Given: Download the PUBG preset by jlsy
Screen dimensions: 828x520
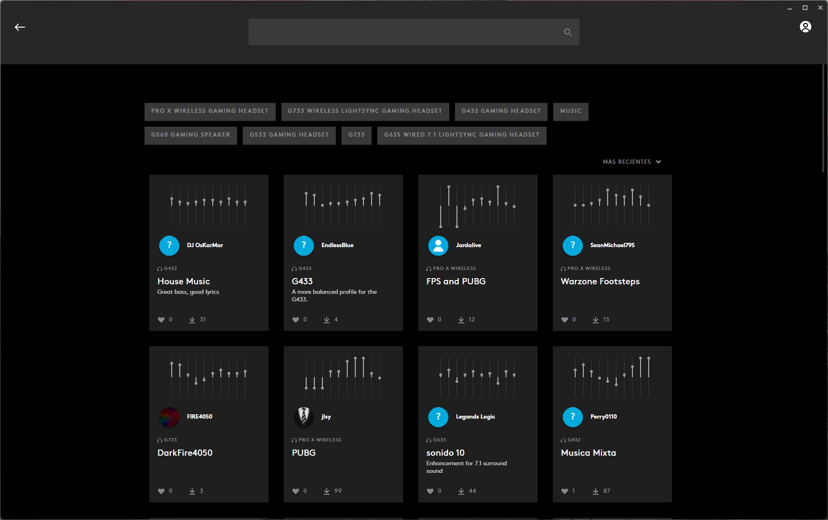Looking at the screenshot, I should (327, 491).
